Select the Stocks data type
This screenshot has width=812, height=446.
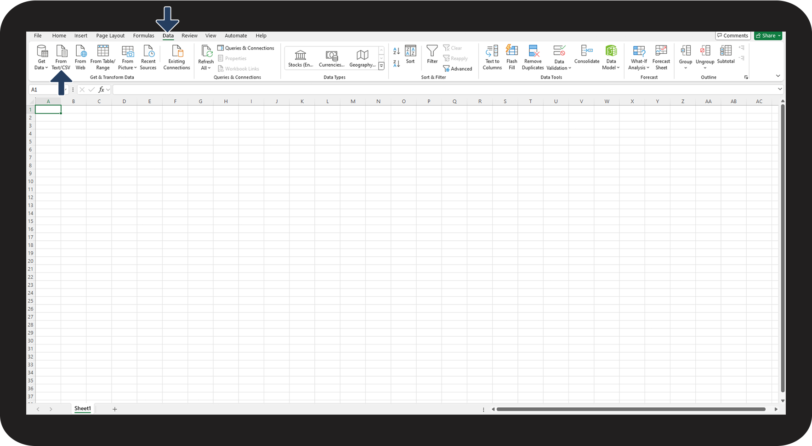[x=301, y=59]
